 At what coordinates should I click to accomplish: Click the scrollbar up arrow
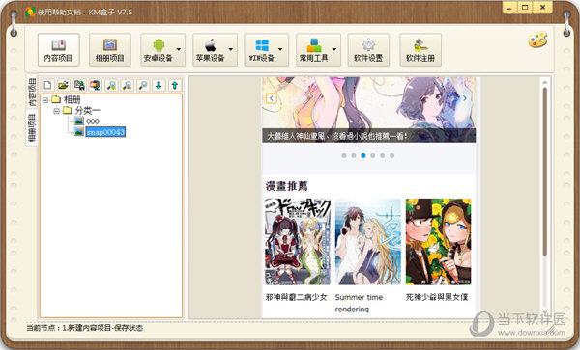[x=544, y=82]
